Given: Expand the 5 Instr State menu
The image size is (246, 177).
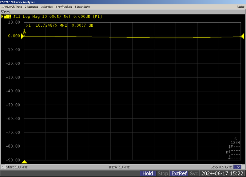Looking at the screenshot, I should [x=82, y=6].
